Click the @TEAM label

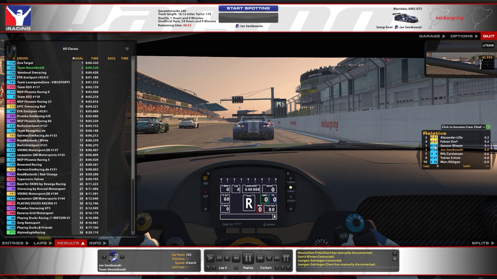488,45
